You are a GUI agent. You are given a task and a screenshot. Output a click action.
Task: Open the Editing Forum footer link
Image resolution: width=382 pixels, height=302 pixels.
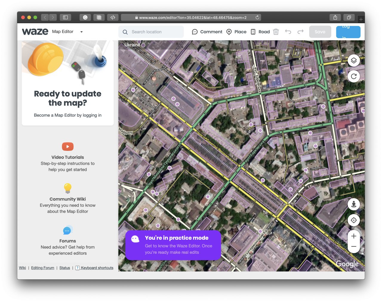tap(43, 268)
